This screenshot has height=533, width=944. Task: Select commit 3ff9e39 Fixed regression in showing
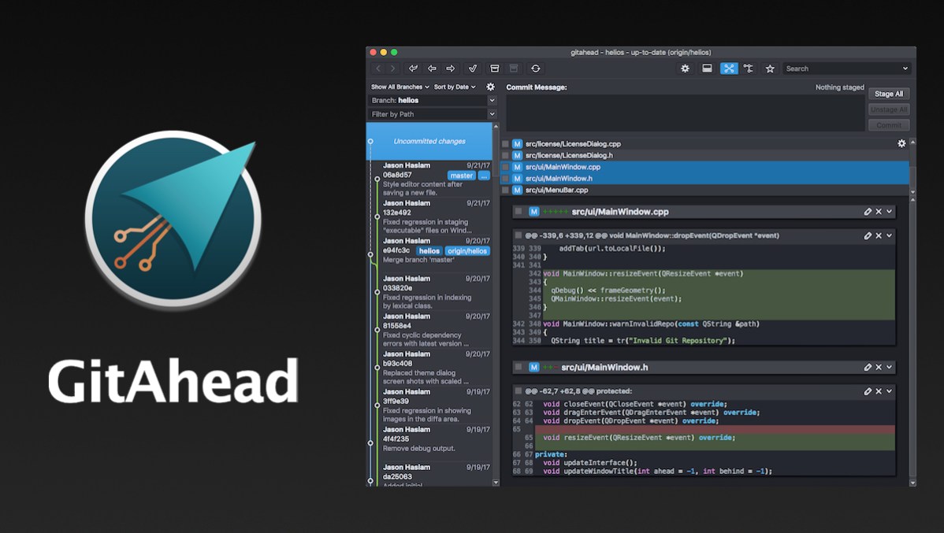[x=429, y=405]
